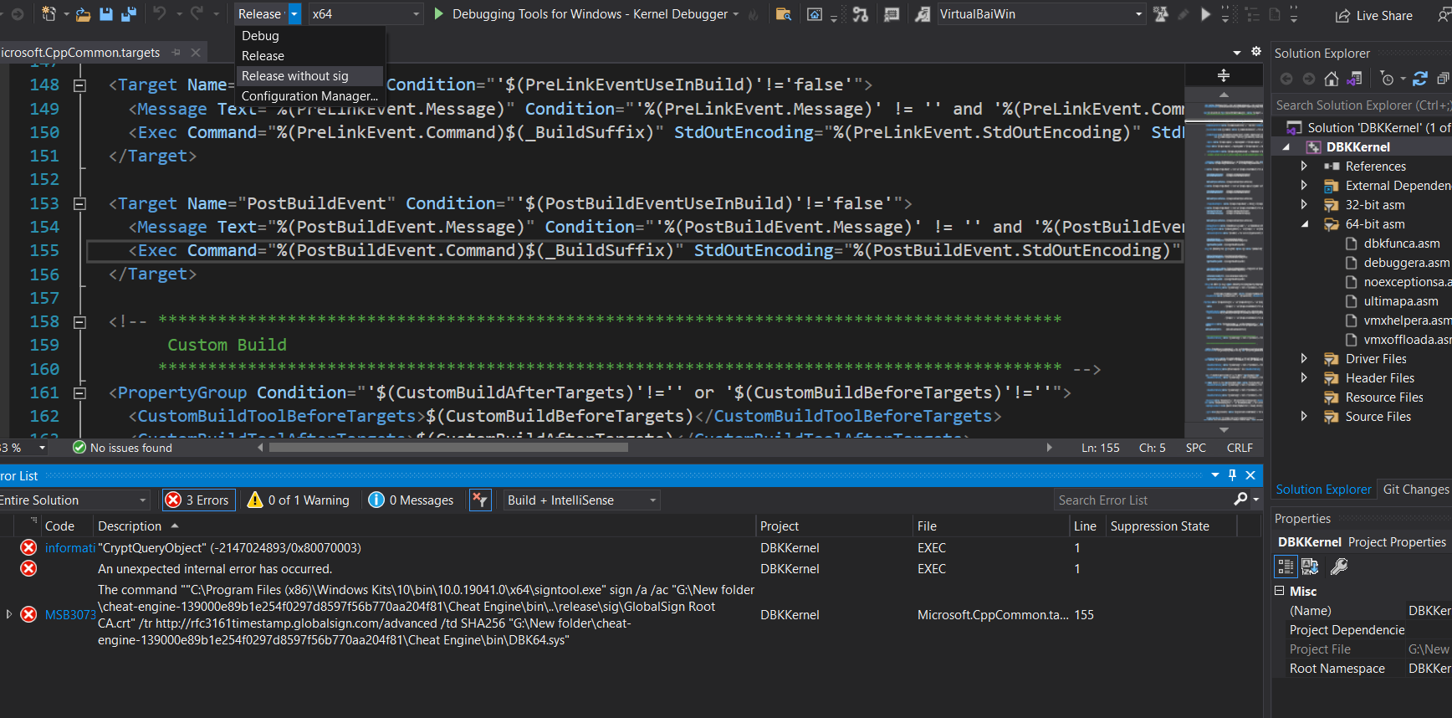
Task: Click the editor settings gear icon
Action: tap(1255, 52)
